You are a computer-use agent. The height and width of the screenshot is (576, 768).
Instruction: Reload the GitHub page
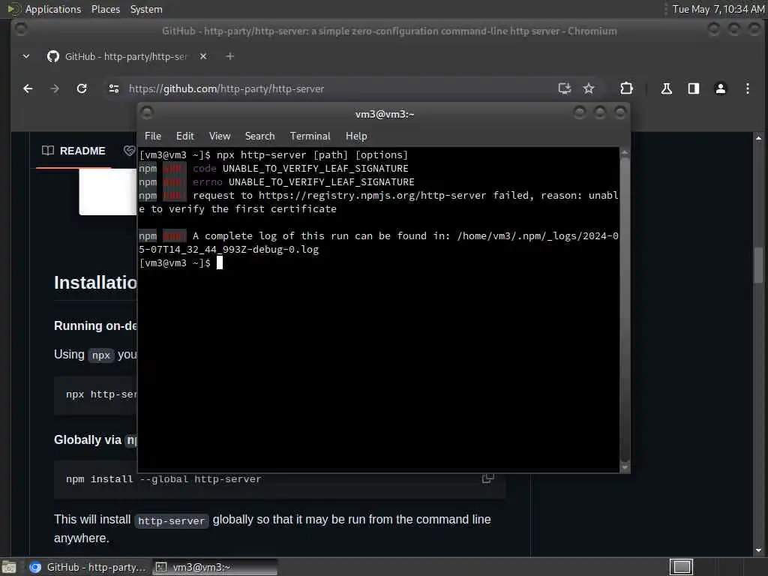(82, 88)
